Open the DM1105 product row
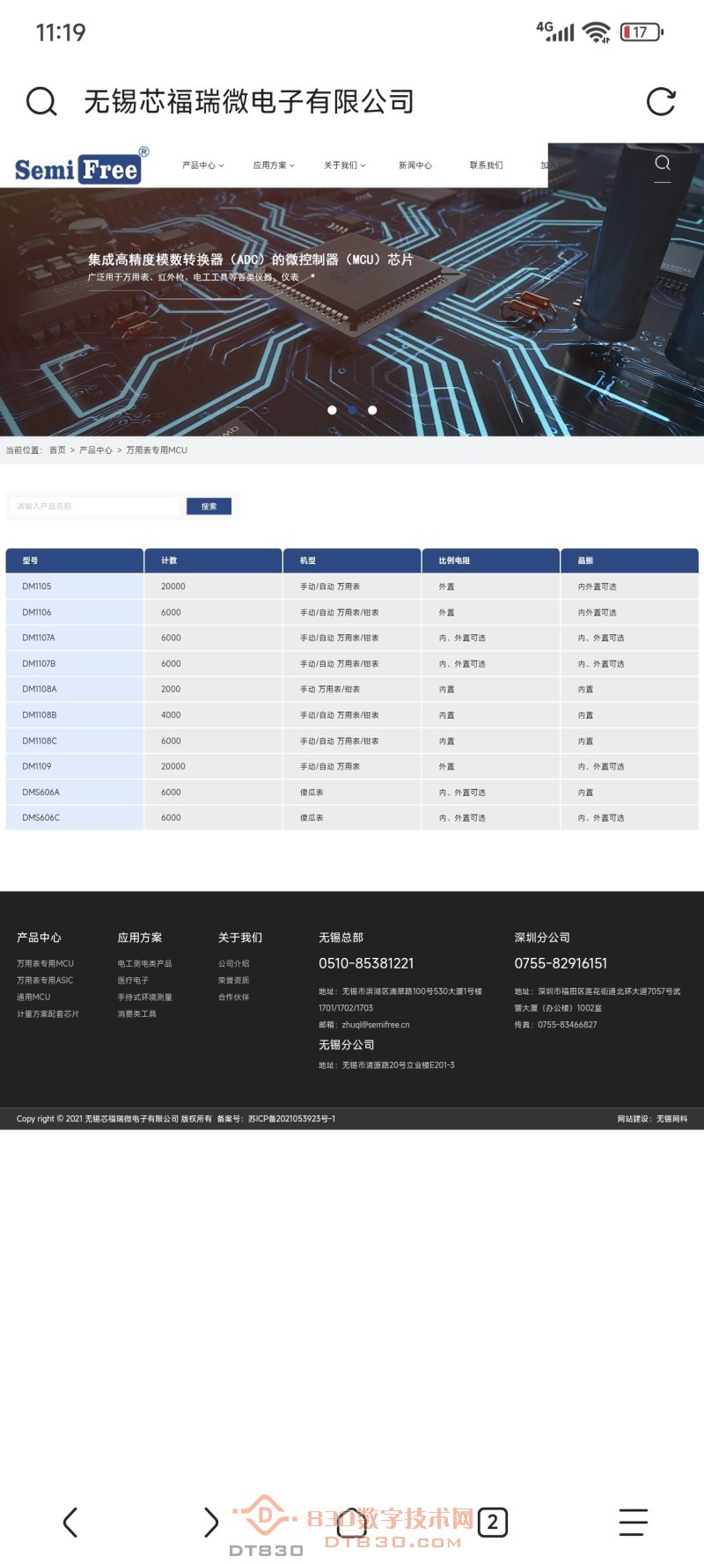The height and width of the screenshot is (1564, 704). point(37,587)
